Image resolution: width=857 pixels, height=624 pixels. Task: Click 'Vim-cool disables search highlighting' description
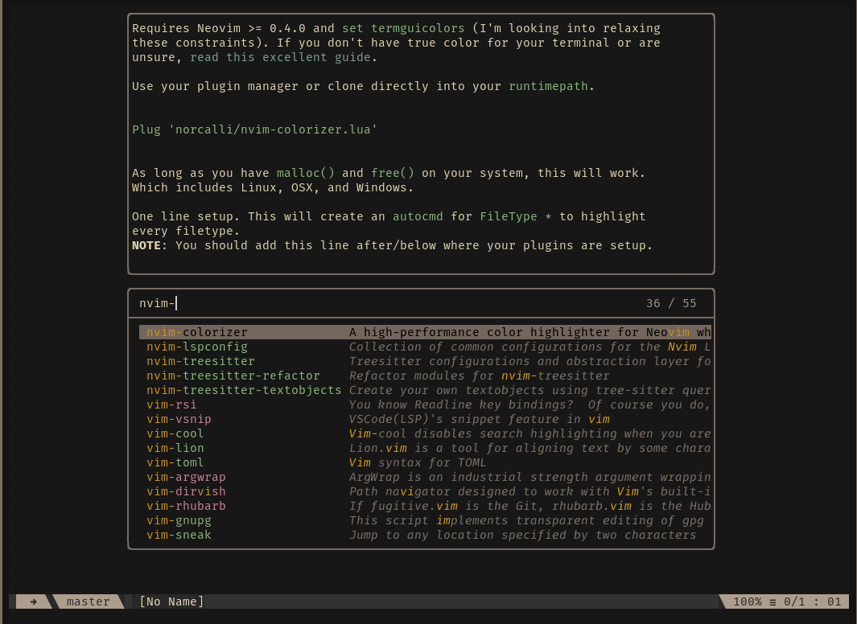tap(529, 433)
